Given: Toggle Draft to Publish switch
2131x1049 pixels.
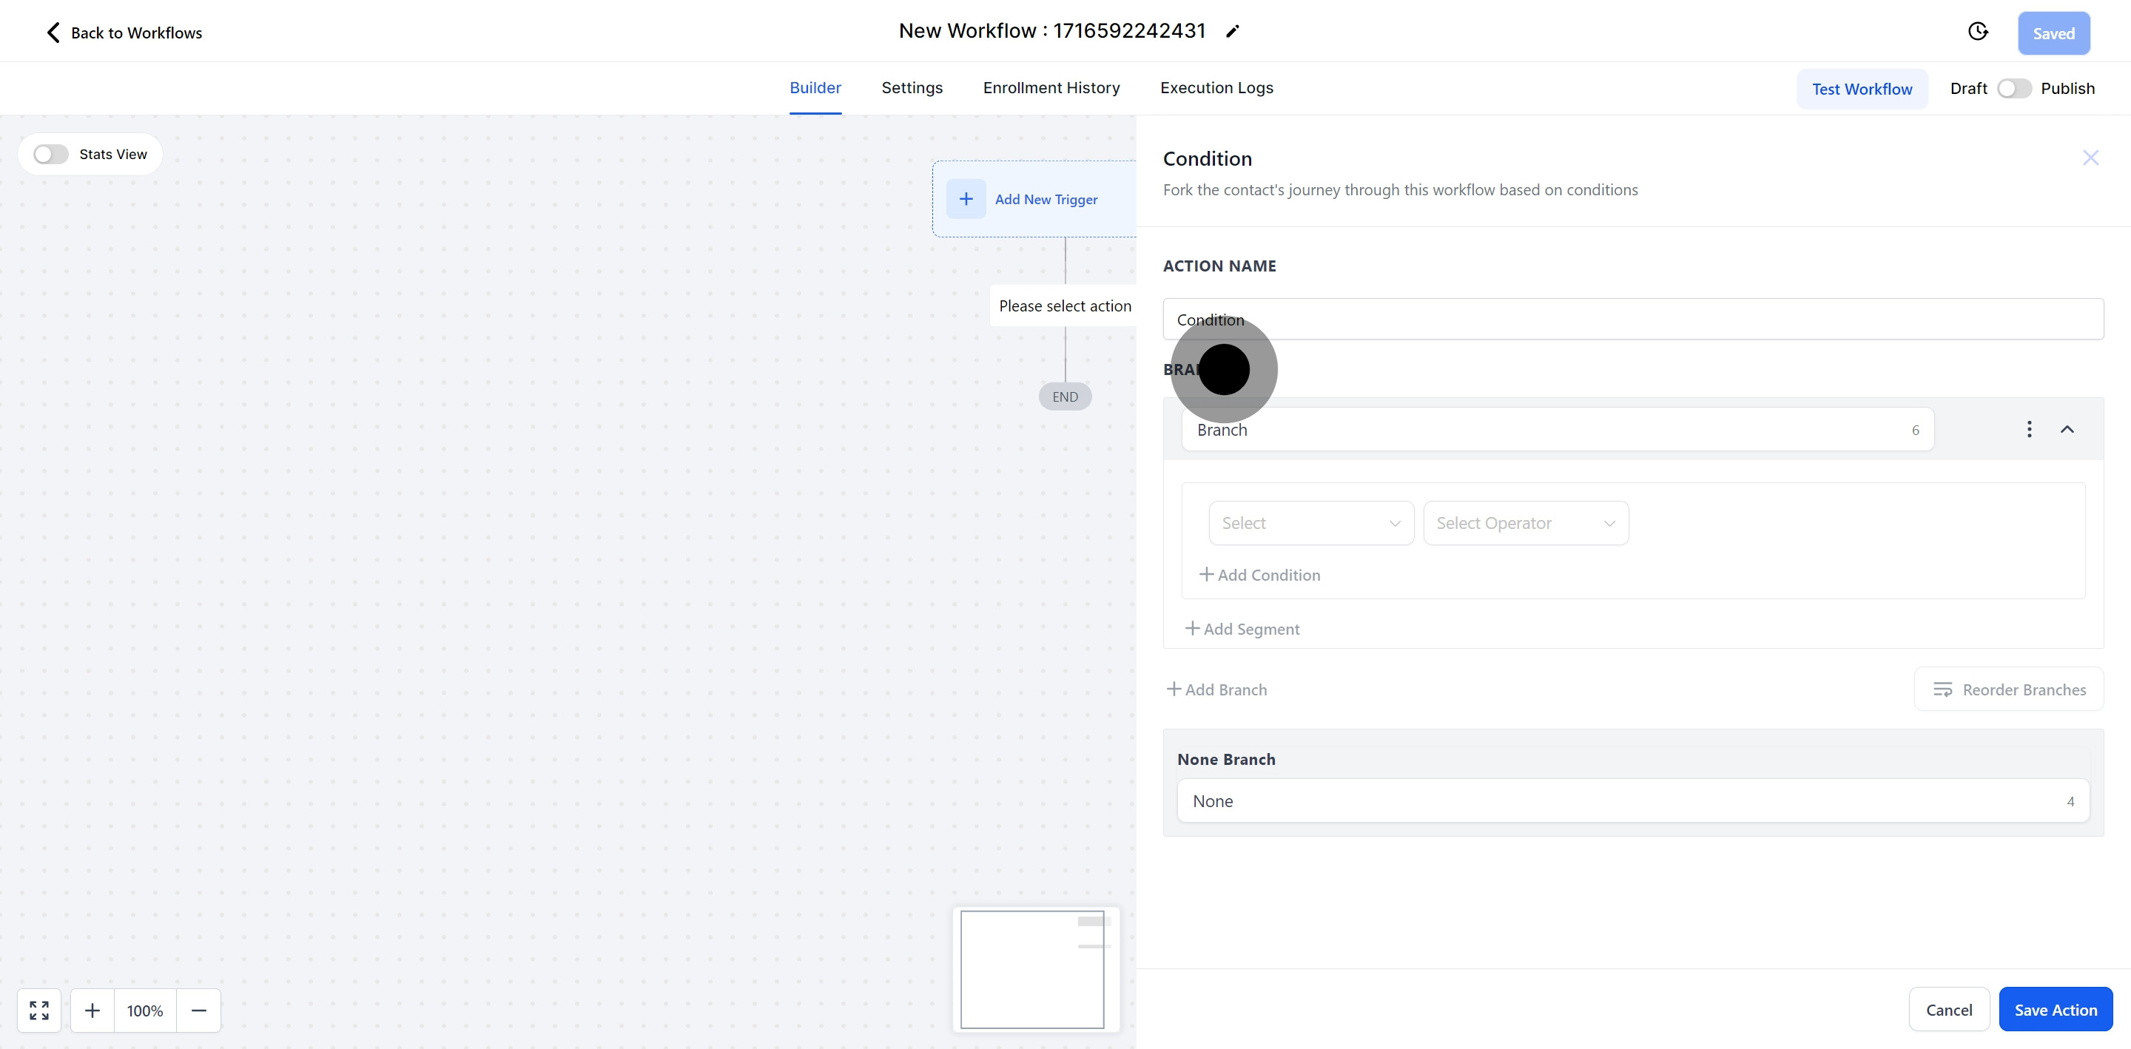Looking at the screenshot, I should [2013, 89].
